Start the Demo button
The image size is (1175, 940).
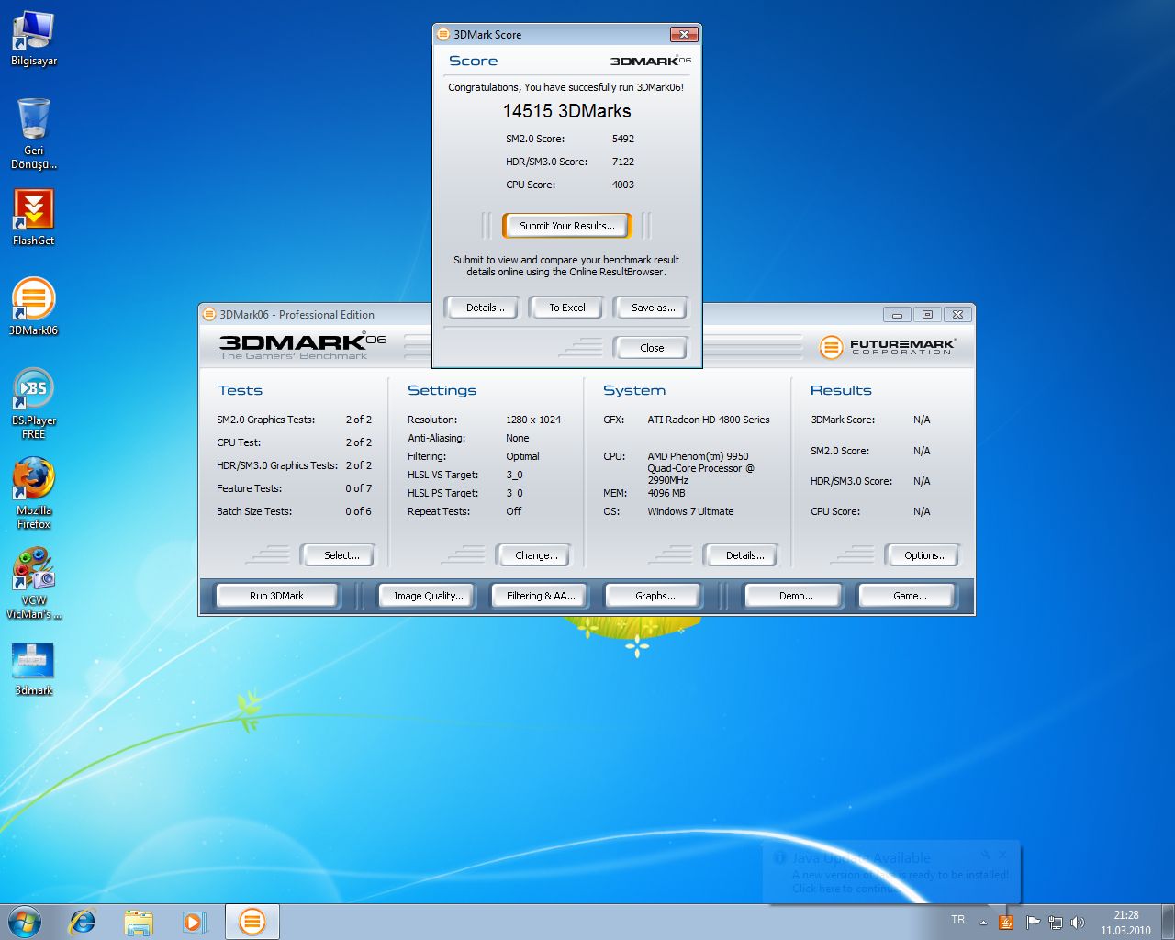pyautogui.click(x=796, y=596)
